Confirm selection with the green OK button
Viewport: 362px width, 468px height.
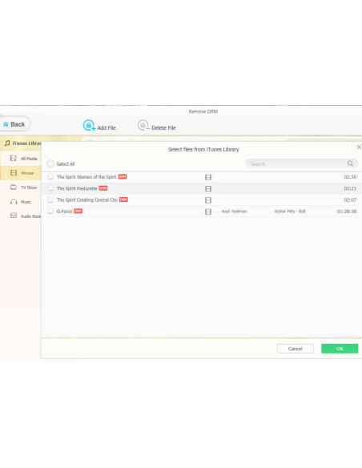pos(340,349)
